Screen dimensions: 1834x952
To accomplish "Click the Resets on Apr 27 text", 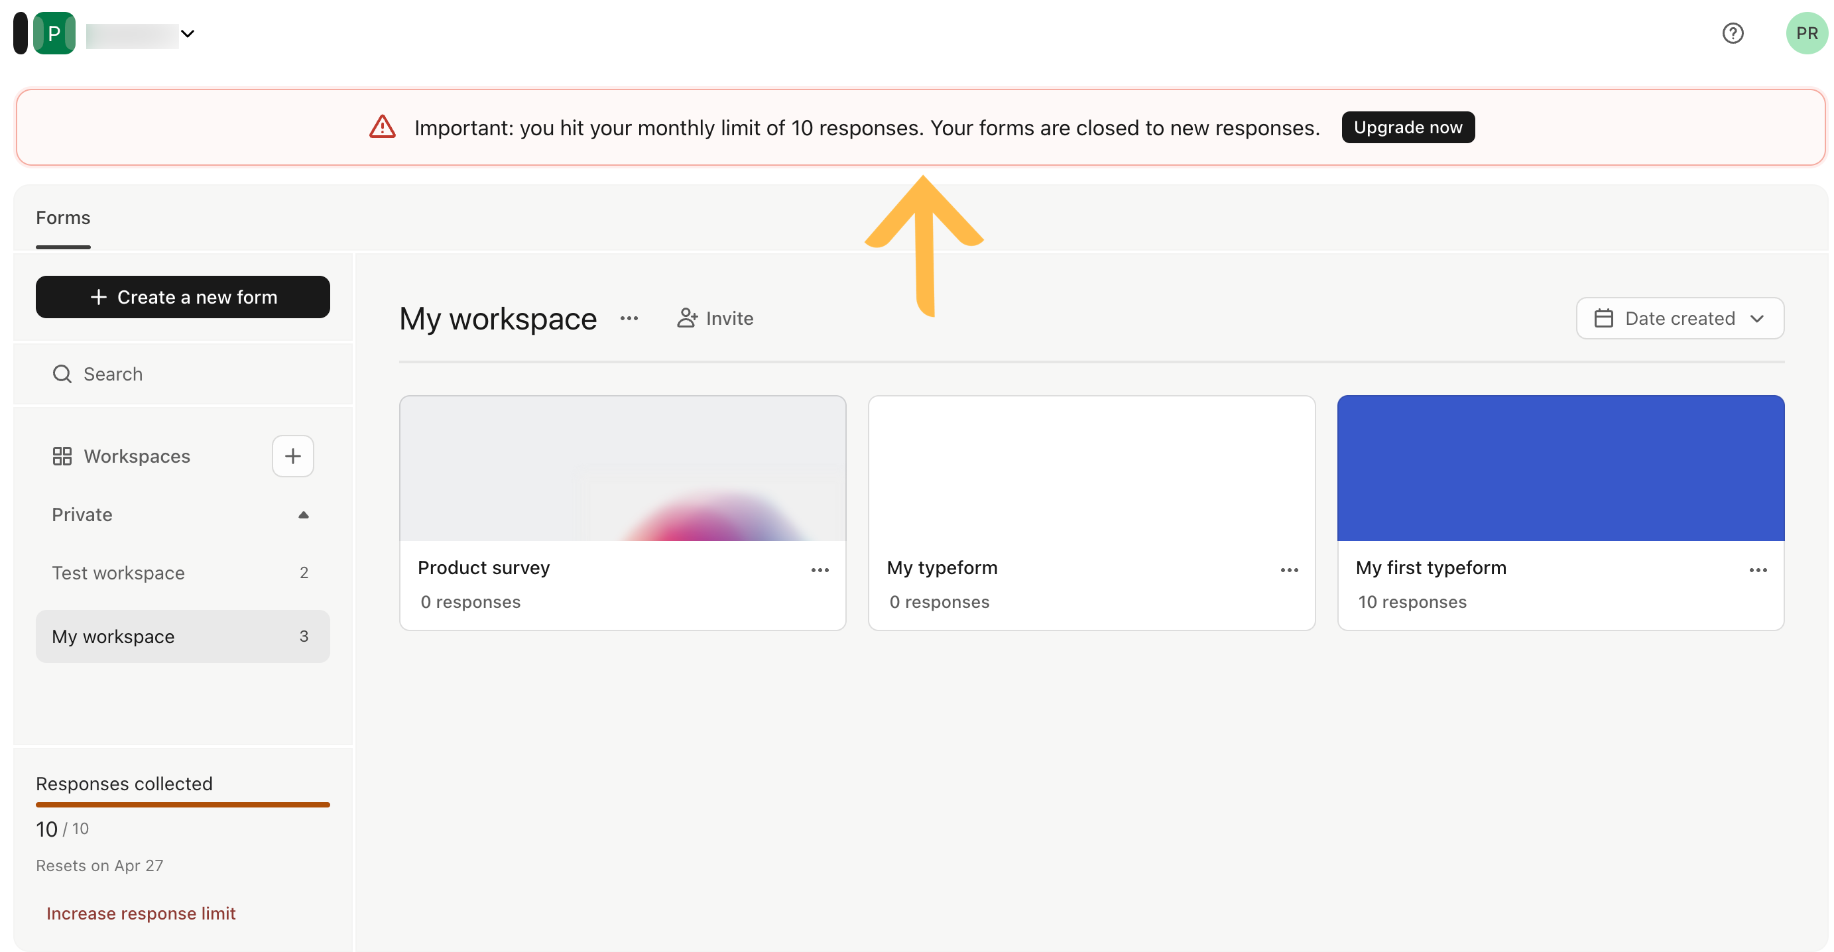I will (99, 866).
